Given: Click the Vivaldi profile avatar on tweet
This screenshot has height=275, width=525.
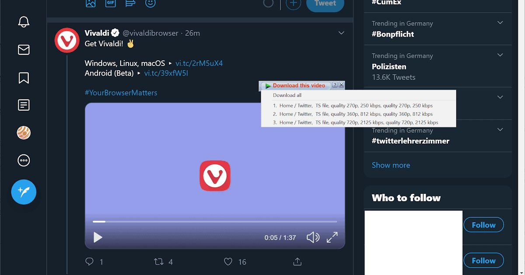Looking at the screenshot, I should pos(67,40).
